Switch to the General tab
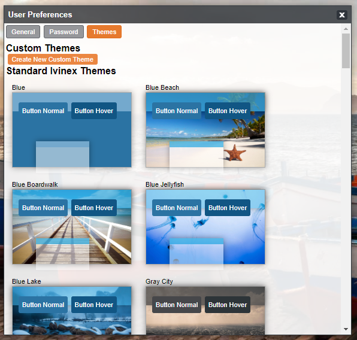 point(23,32)
